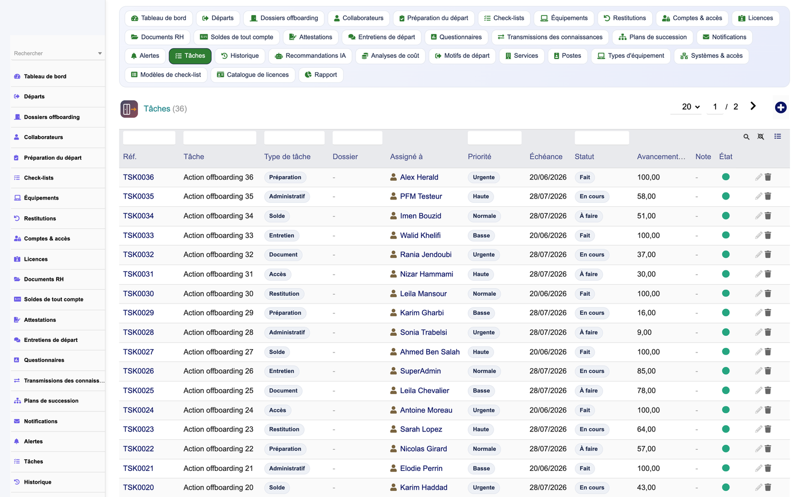The height and width of the screenshot is (497, 804).
Task: Go to the next page with the chevron
Action: [x=753, y=106]
